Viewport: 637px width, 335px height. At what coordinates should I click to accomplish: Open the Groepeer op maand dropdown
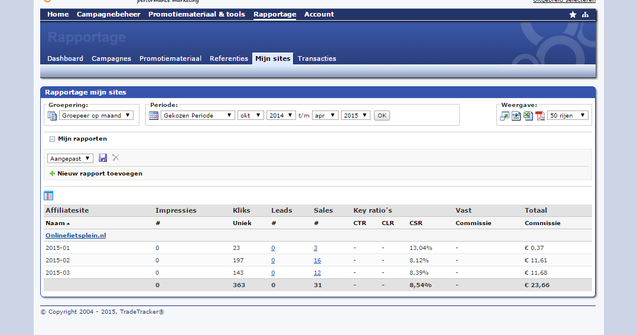point(96,115)
